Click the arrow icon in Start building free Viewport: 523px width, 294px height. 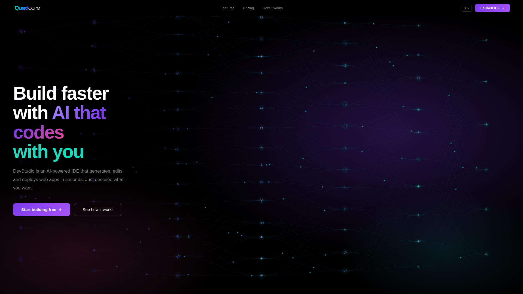(60, 210)
